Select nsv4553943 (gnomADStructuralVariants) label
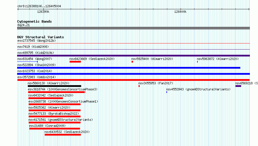 pos(198,89)
